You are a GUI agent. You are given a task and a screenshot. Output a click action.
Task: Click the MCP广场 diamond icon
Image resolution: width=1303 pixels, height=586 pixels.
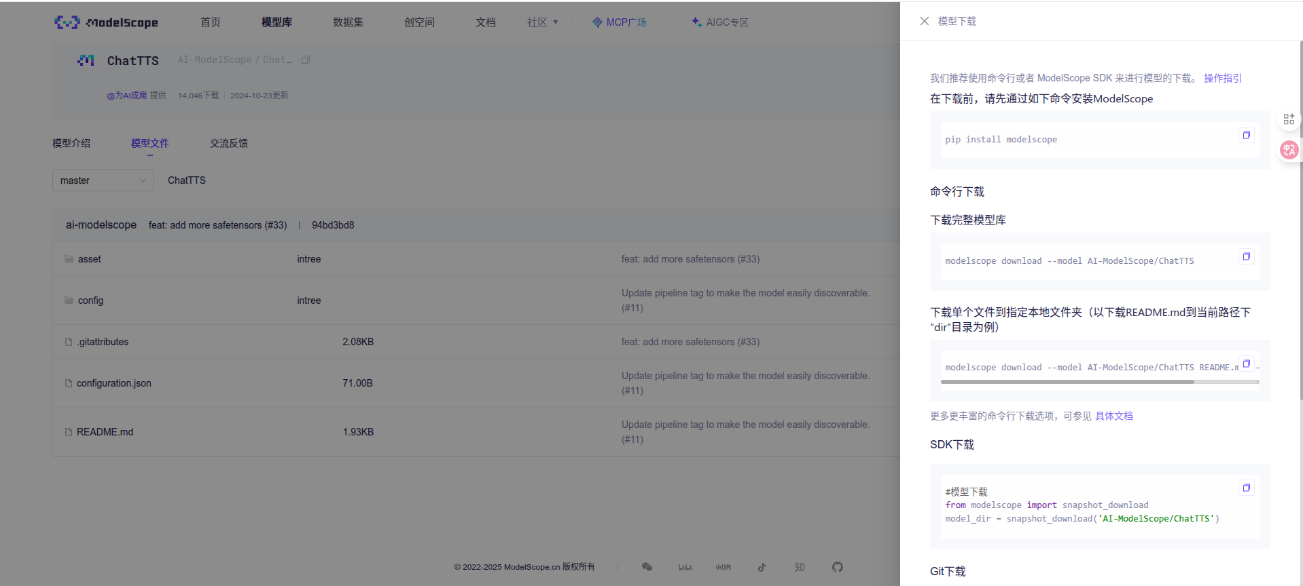[597, 22]
